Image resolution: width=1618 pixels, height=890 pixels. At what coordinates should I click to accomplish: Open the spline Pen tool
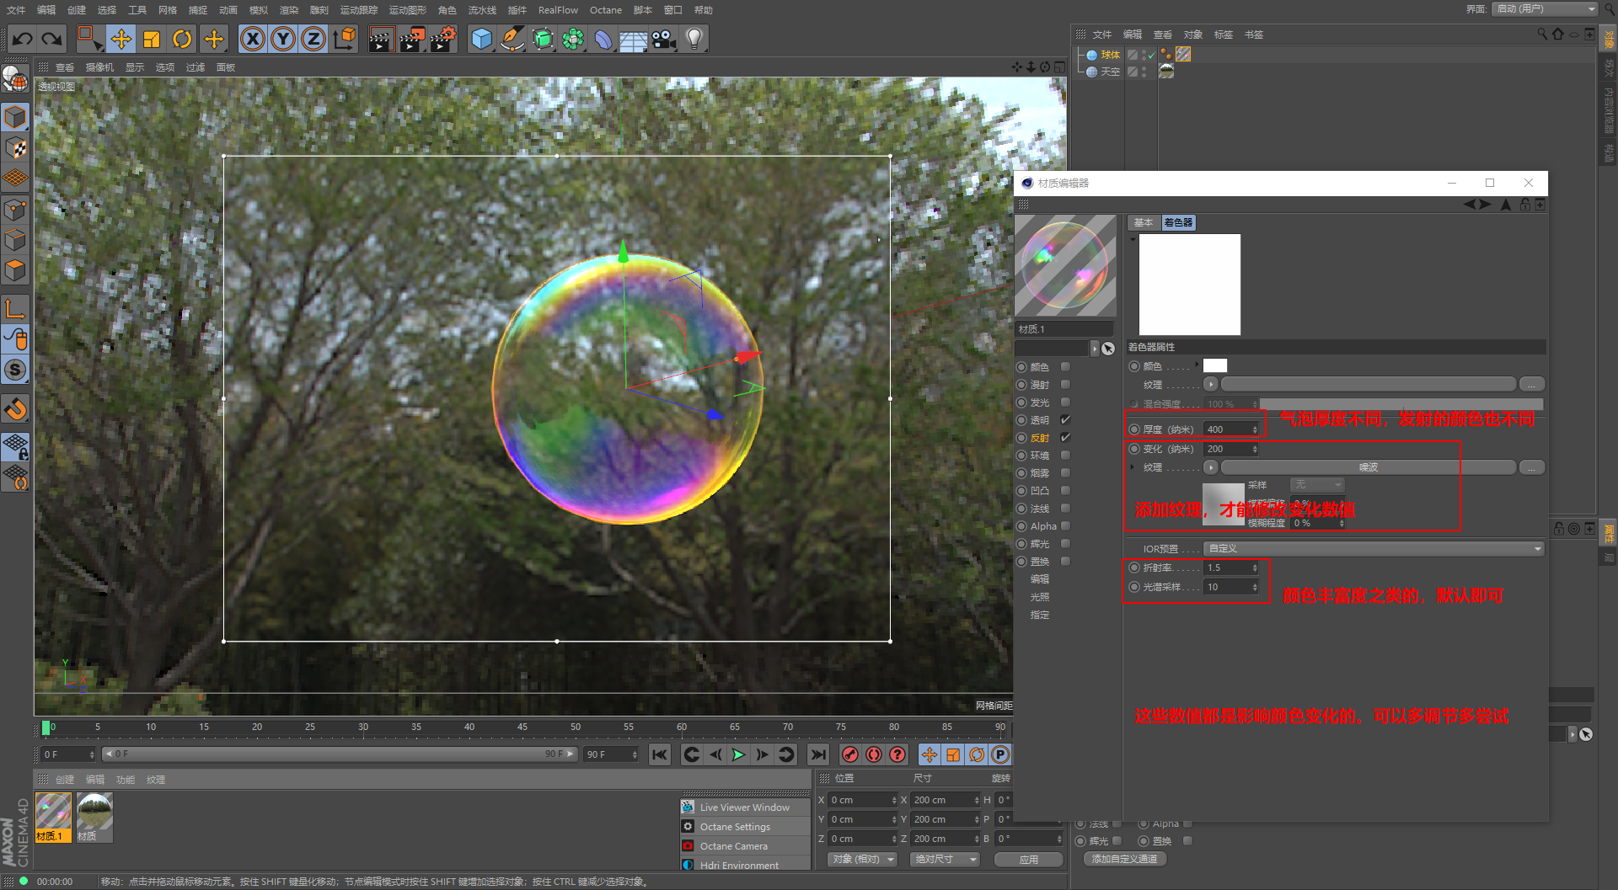pos(512,39)
